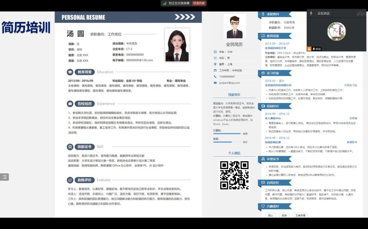368x229 pixels.
Task: Click the 计算机 skill level bar
Action: click(227, 134)
